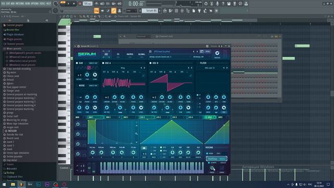This screenshot has height=188, width=334.
Task: Click the envelope zoom magnifier icon
Action: tap(136, 134)
